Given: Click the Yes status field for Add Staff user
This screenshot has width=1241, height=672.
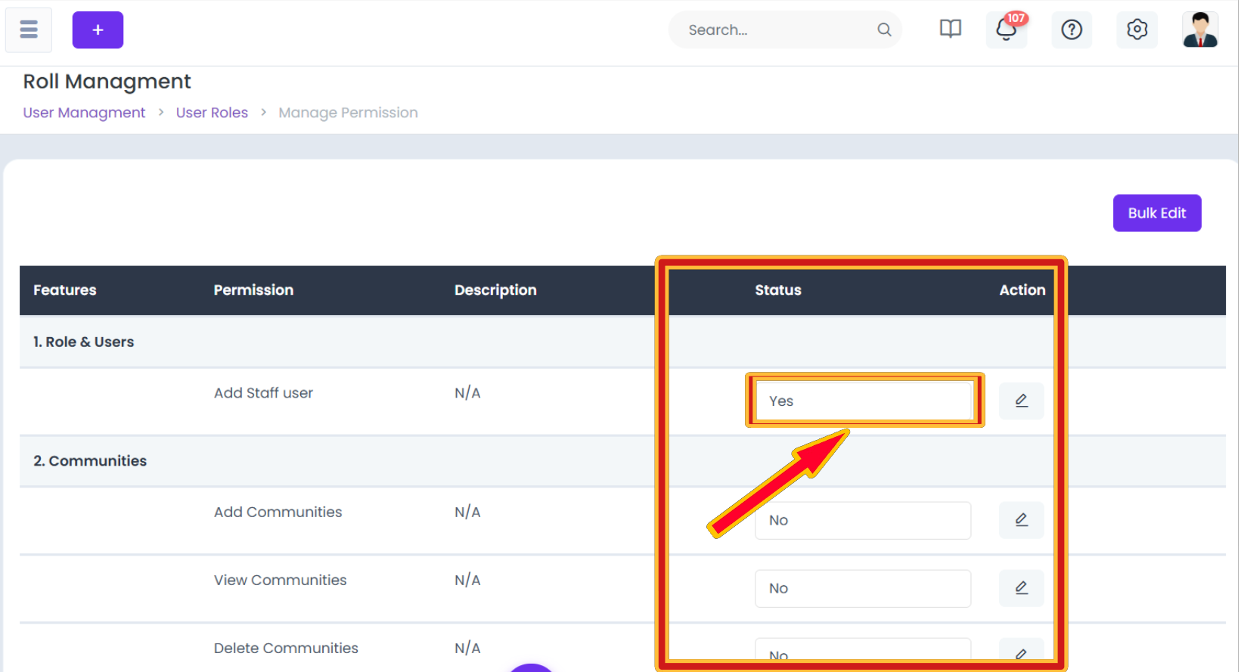Looking at the screenshot, I should [863, 401].
